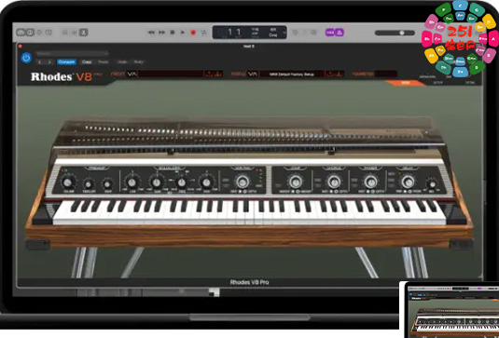Open the Profile Default Factory Setup field
Screen dimensions: 499x338
292,74
